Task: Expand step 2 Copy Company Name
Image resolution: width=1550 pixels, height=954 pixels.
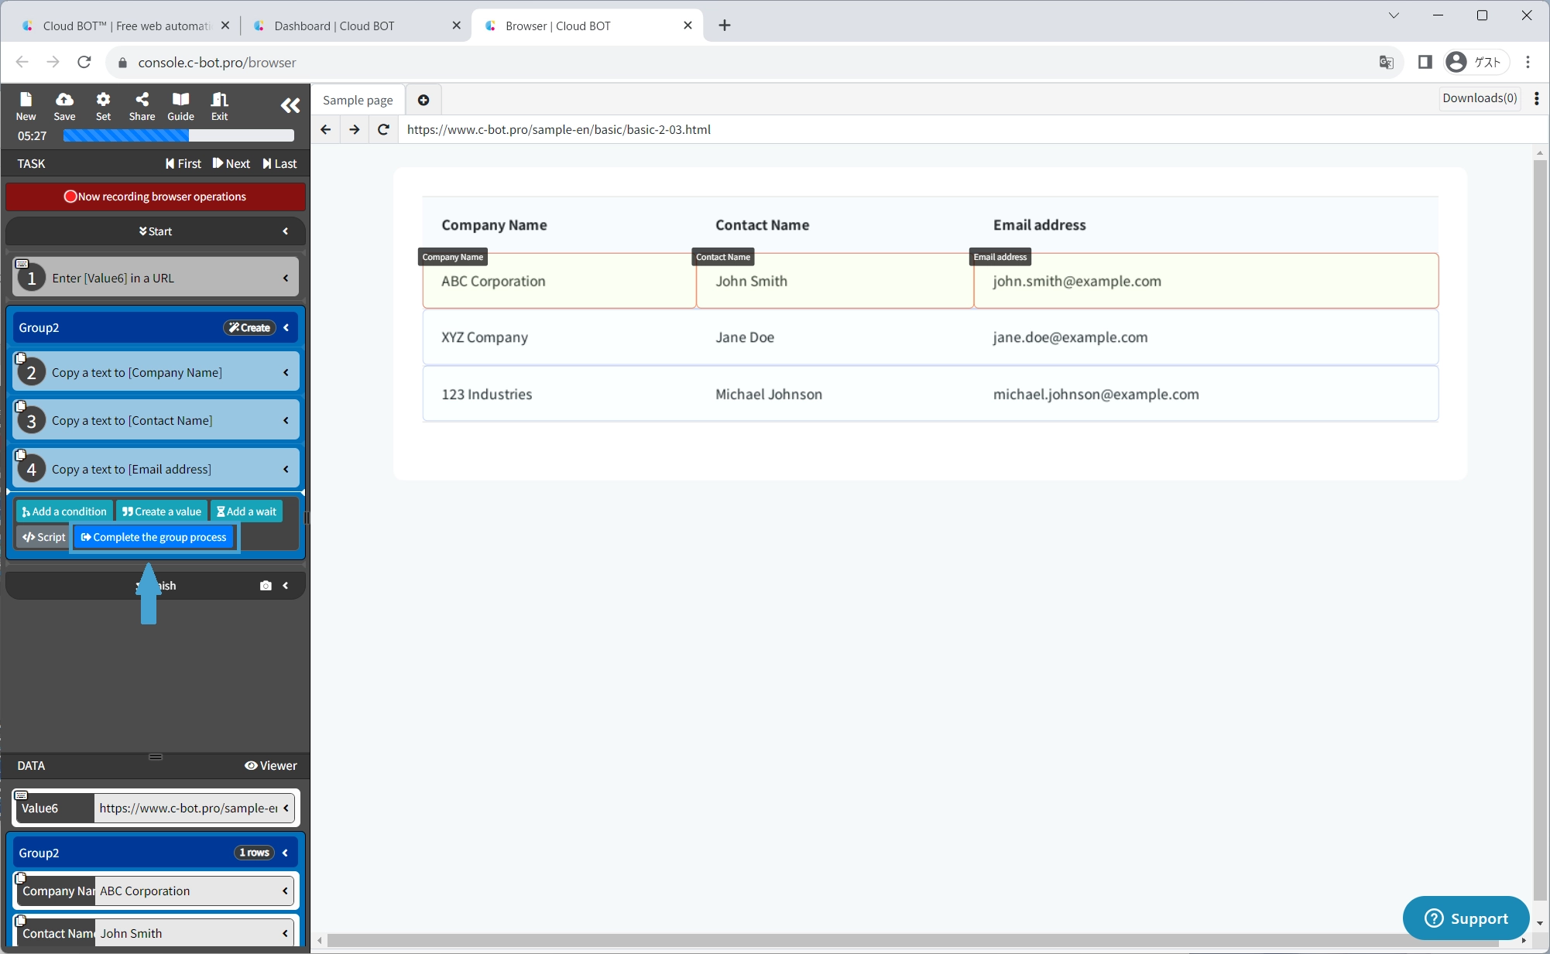Action: pyautogui.click(x=286, y=373)
